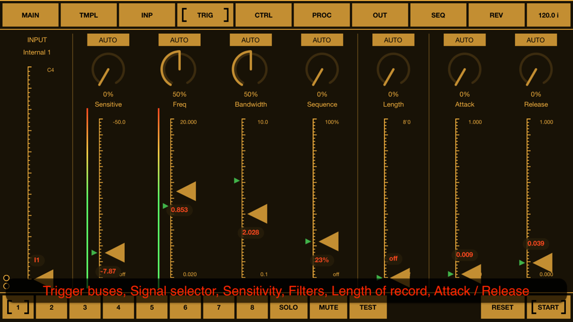
Task: Select the TRIG tab
Action: (x=205, y=15)
